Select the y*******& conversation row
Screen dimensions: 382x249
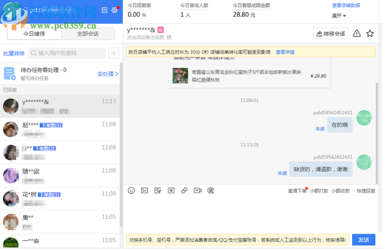(x=60, y=106)
